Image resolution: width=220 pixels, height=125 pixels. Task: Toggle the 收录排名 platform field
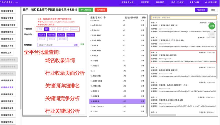42,35
